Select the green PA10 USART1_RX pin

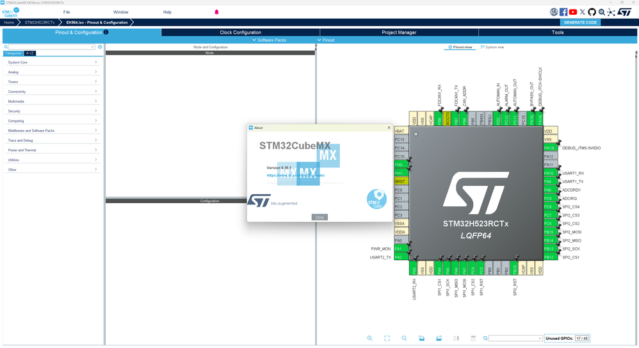550,173
